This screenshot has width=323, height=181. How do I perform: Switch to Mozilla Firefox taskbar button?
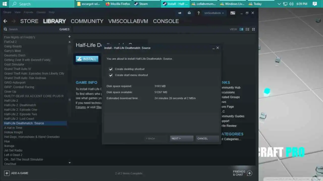tap(118, 4)
